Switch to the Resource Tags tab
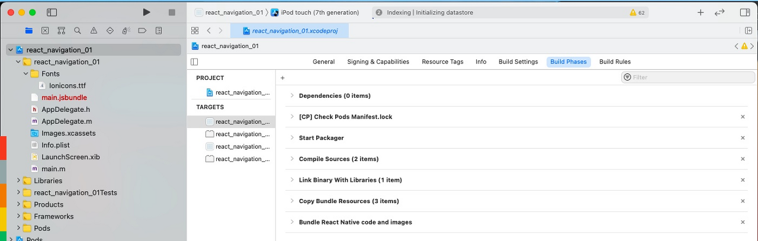The image size is (758, 241). coord(442,62)
